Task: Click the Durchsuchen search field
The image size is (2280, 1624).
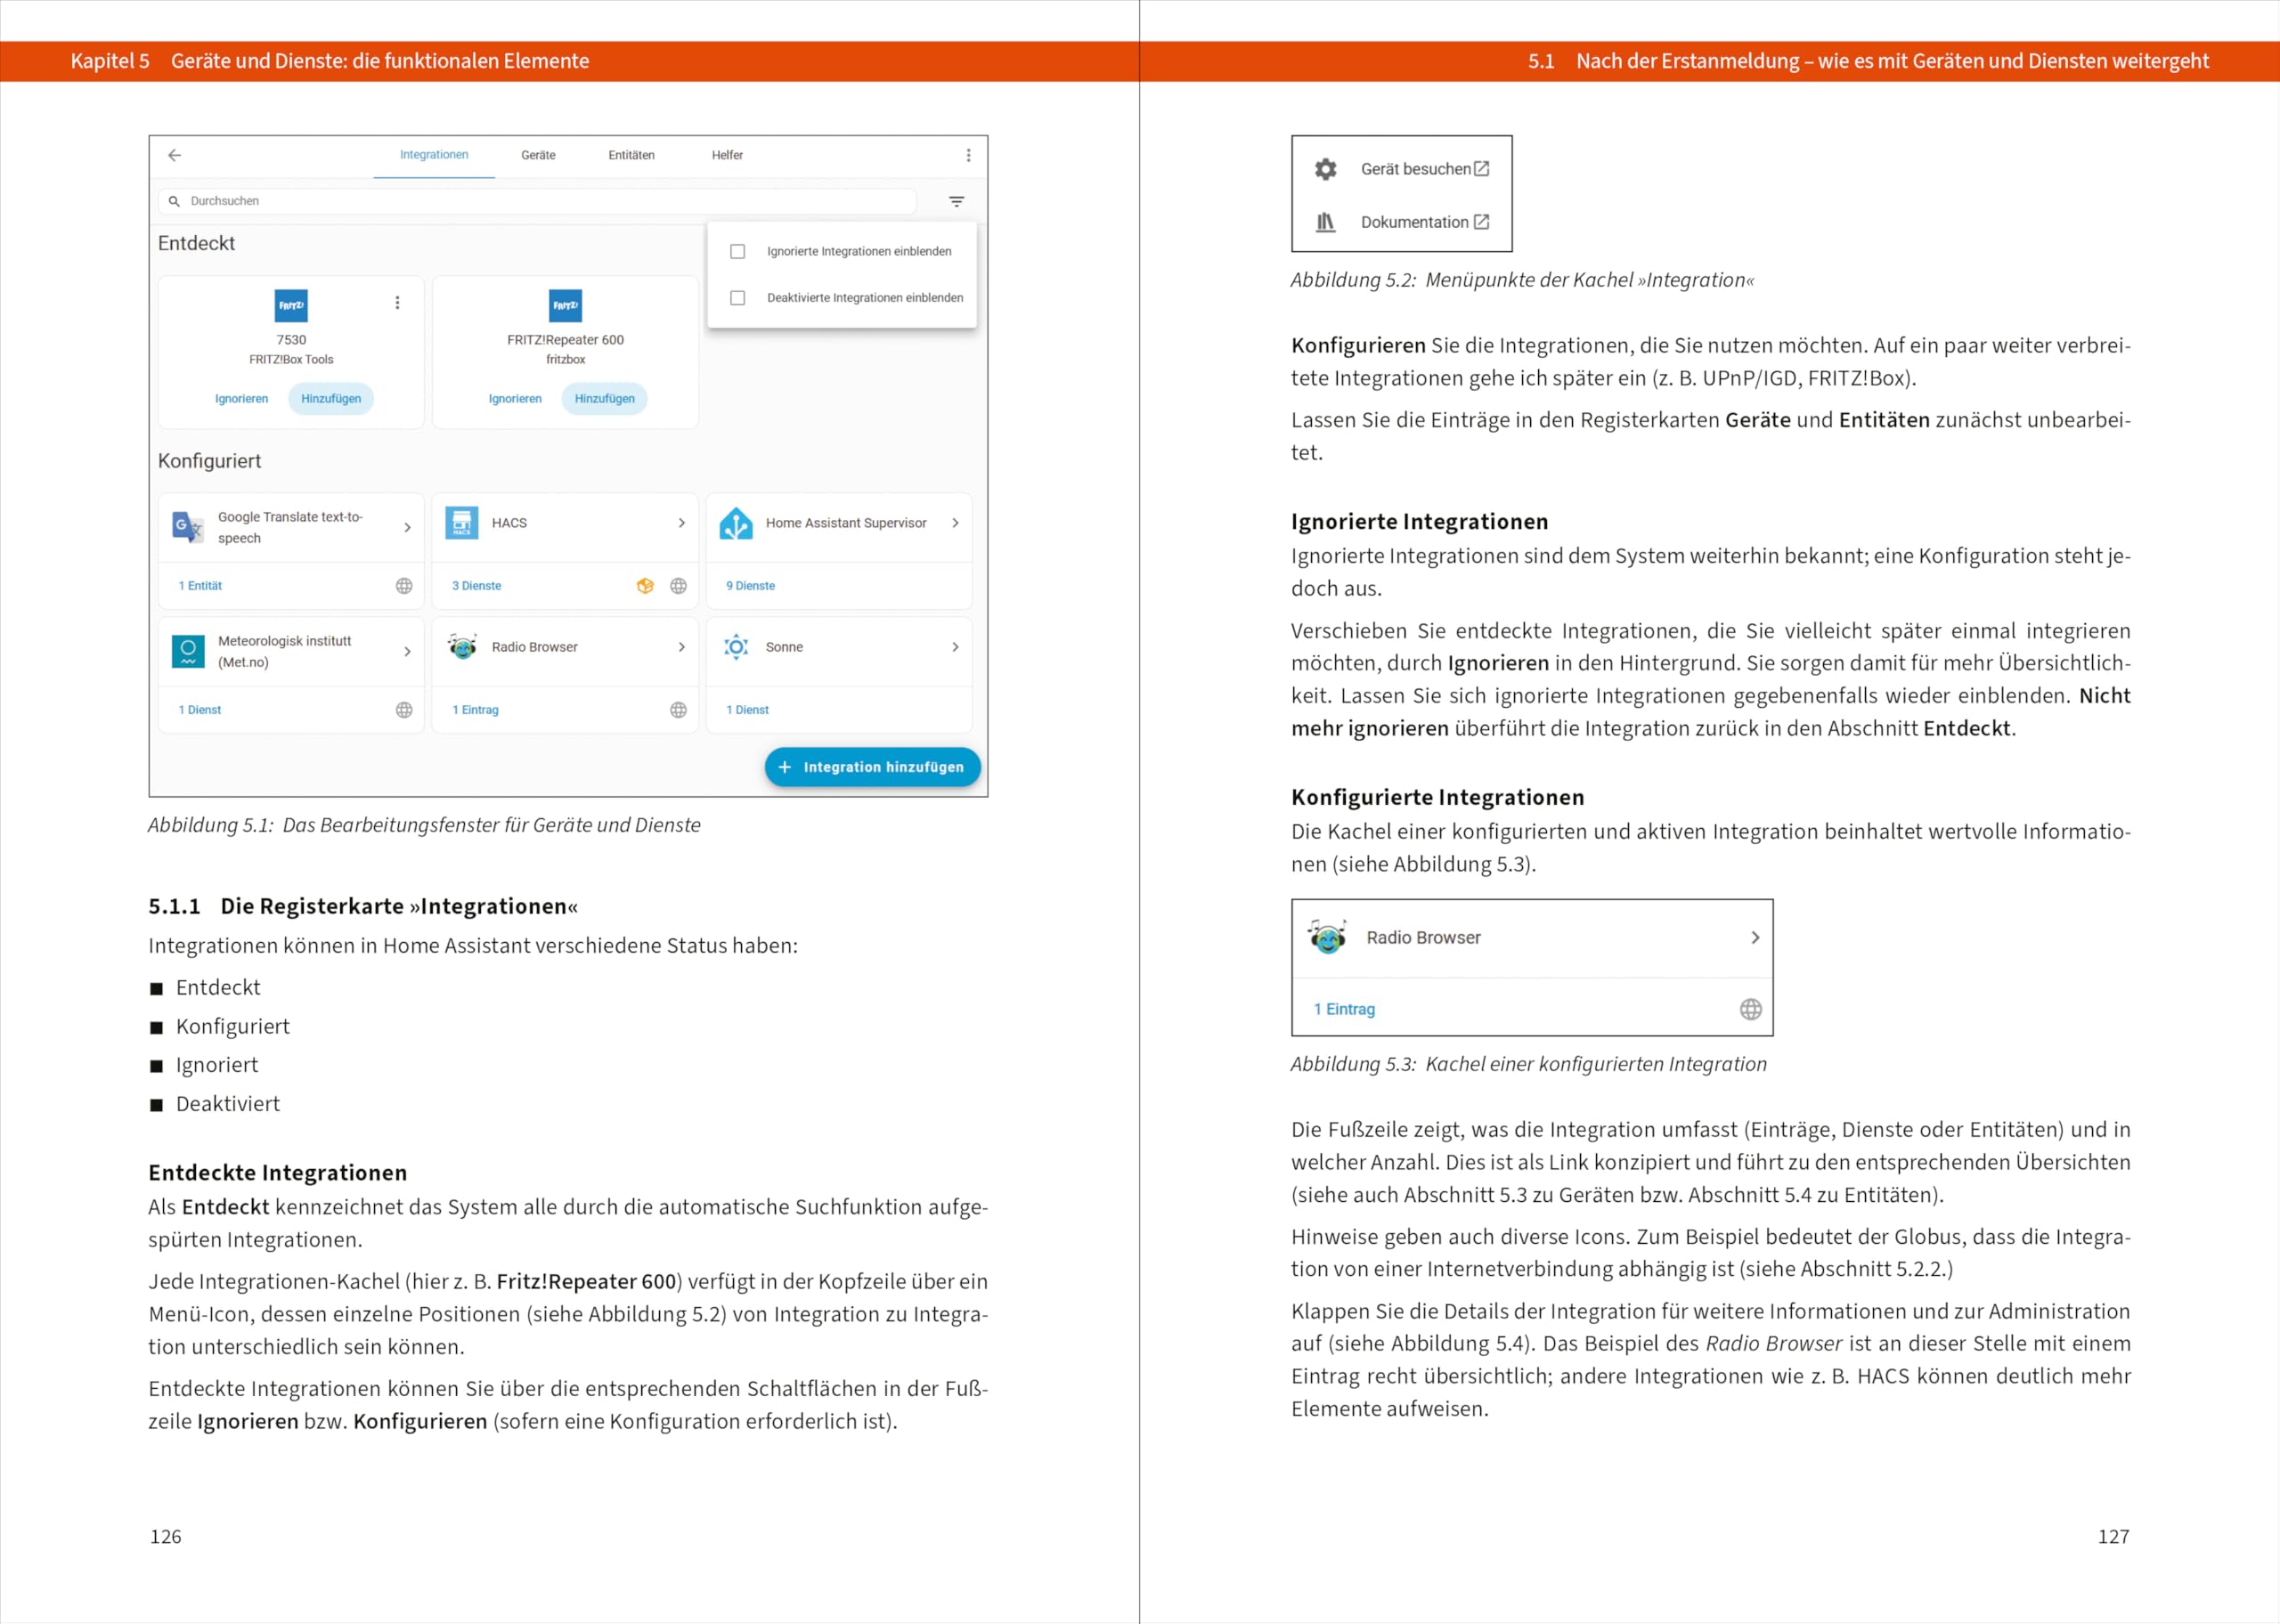Action: coord(537,201)
